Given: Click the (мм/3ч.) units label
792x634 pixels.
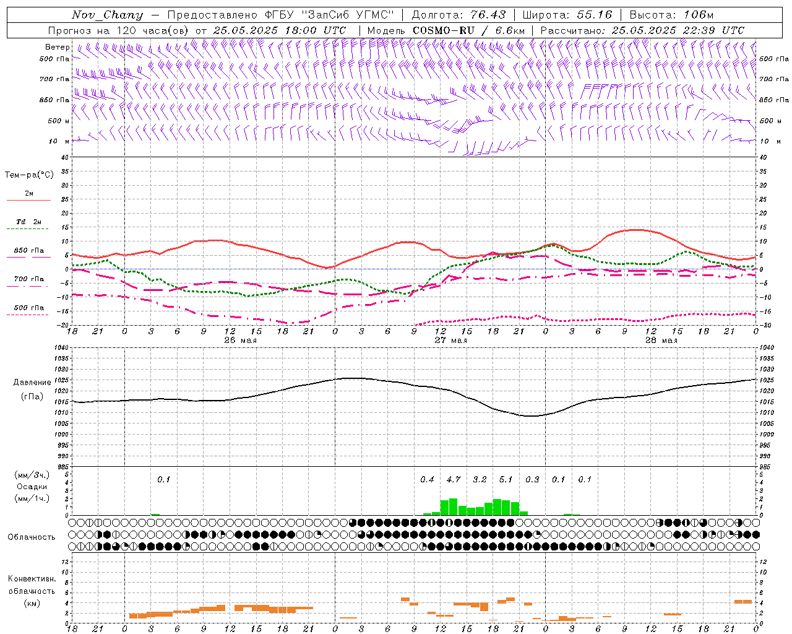Looking at the screenshot, I should coord(32,475).
